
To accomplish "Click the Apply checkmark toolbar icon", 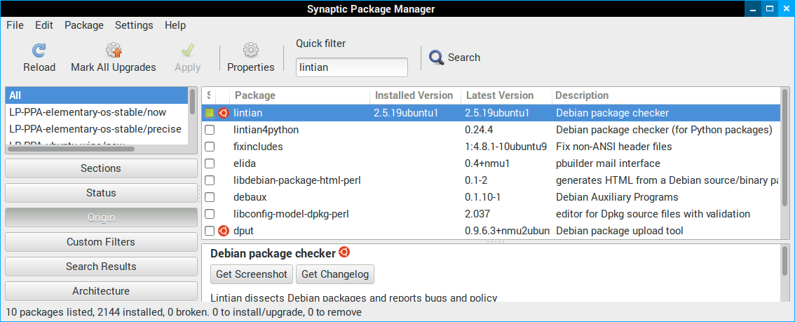I will click(187, 51).
